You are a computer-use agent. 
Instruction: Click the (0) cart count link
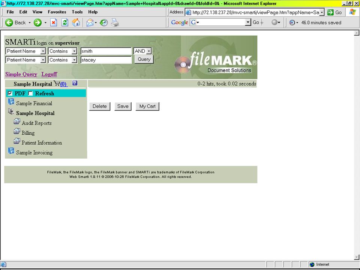coord(64,84)
